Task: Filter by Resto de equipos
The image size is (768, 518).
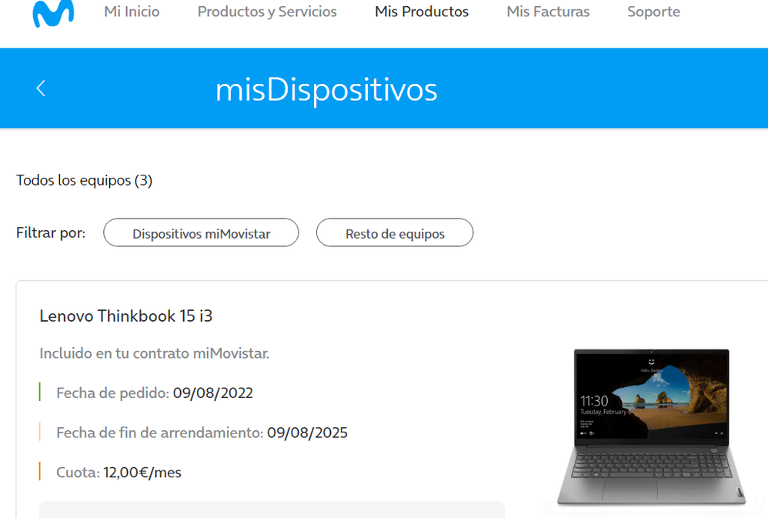Action: pos(395,232)
